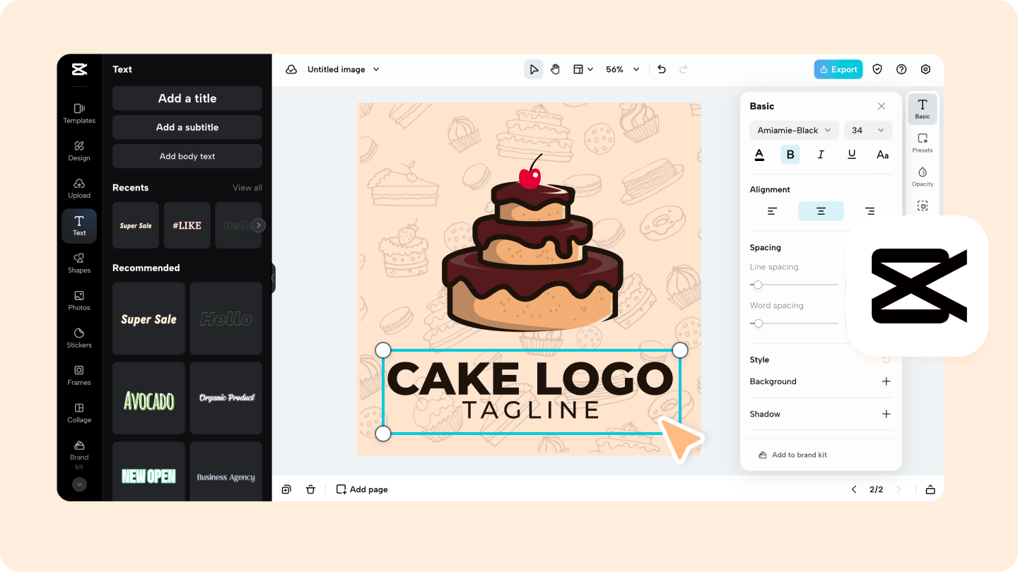Delete the current page with trash icon
This screenshot has height=572, width=1018.
pyautogui.click(x=310, y=489)
